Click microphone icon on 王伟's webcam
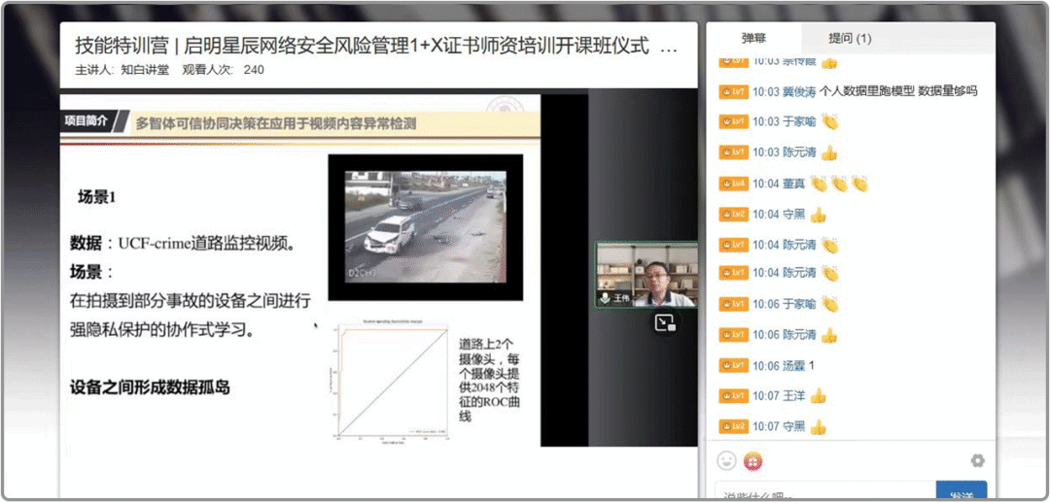 click(605, 299)
